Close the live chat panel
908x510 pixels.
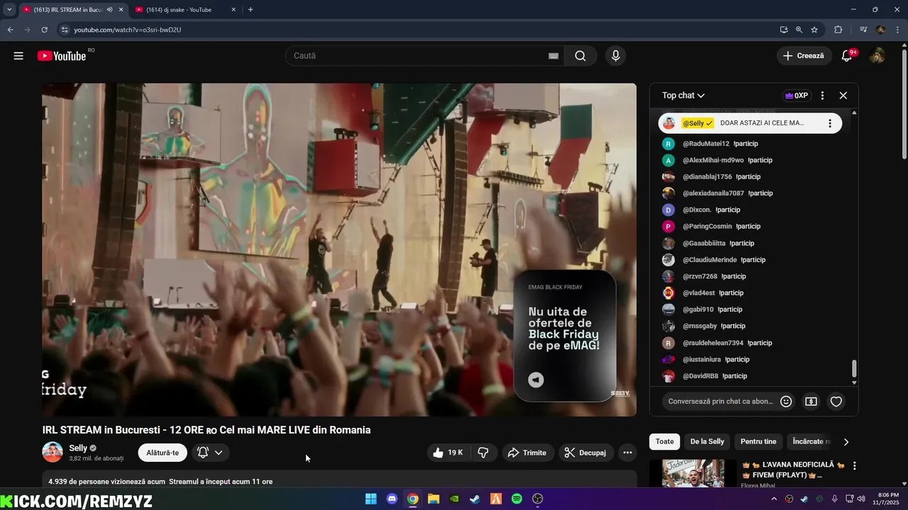843,96
